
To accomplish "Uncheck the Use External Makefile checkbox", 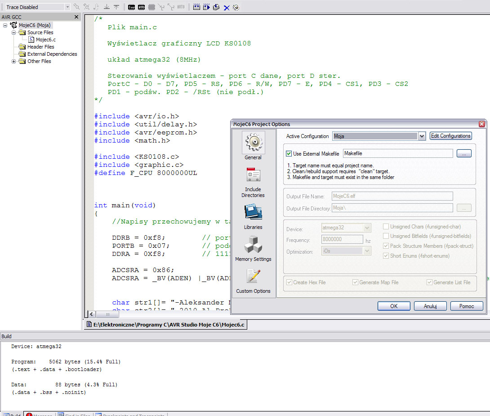I will pyautogui.click(x=289, y=154).
